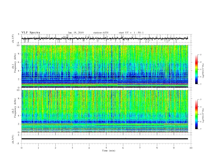This screenshot has height=166, width=215.
Task: Click the "6" kHz tick on ch.1 frequency axis
Action: (19, 62)
